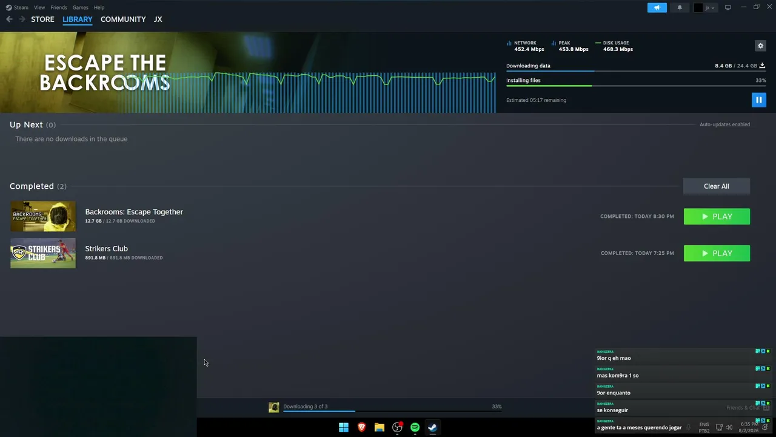Expand the jx account dropdown

pyautogui.click(x=711, y=8)
